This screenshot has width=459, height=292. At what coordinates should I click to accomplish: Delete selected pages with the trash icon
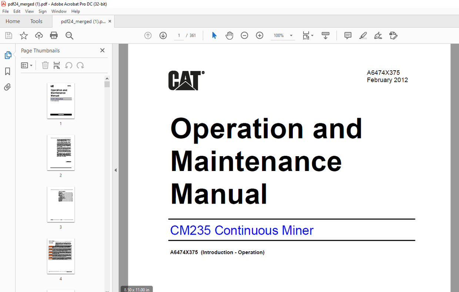click(45, 65)
